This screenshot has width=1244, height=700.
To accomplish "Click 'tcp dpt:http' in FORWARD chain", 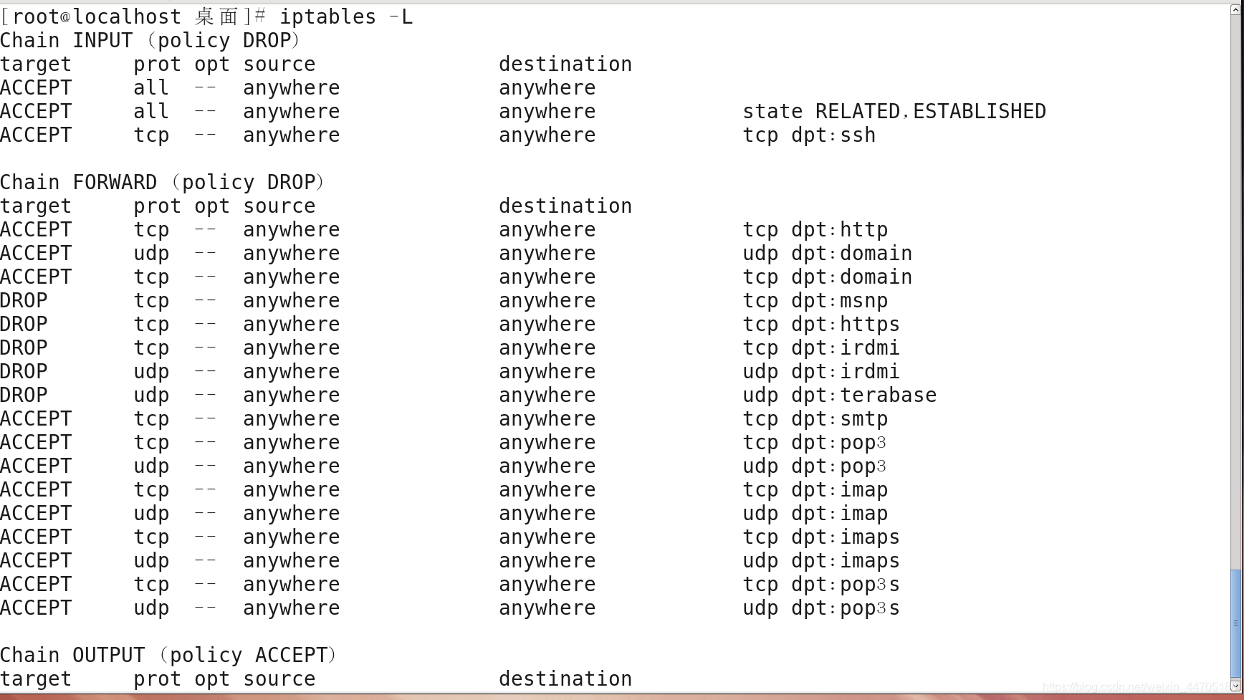I will (x=815, y=229).
